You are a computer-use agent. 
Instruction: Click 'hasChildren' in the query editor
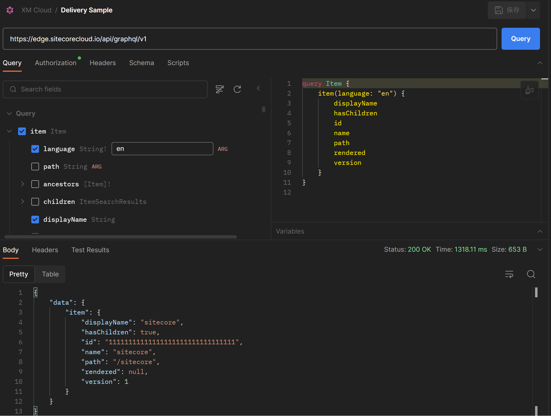coord(355,113)
